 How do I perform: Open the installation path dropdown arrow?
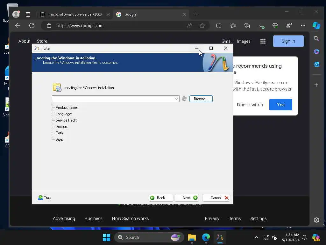(176, 99)
